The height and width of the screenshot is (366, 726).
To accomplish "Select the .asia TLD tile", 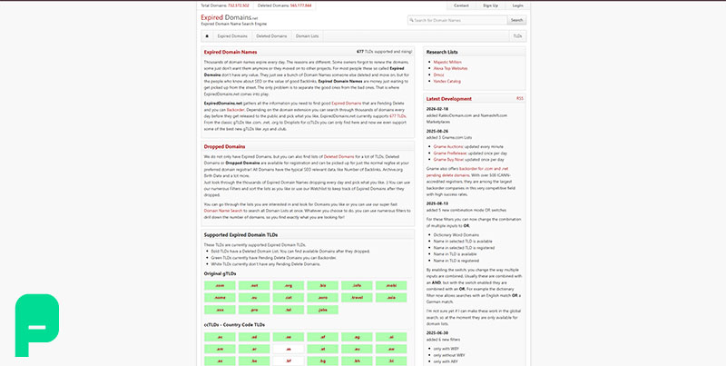I will tap(391, 298).
